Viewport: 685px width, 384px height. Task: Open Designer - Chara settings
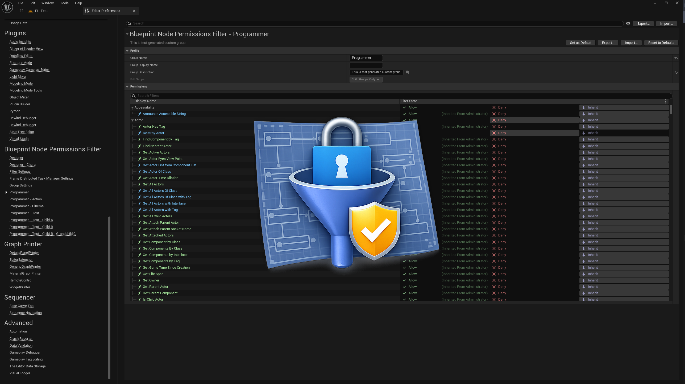click(22, 165)
